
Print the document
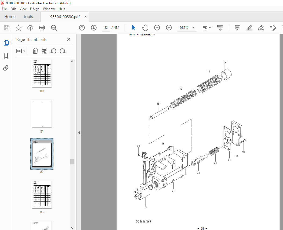click(x=42, y=28)
